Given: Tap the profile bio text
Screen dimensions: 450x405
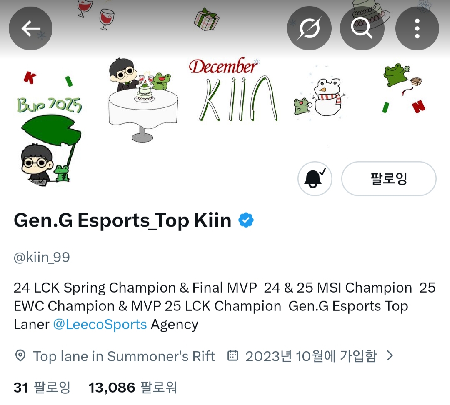Looking at the screenshot, I should pos(225,306).
